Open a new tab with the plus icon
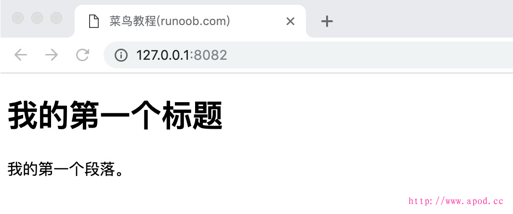This screenshot has height=214, width=513. (327, 22)
